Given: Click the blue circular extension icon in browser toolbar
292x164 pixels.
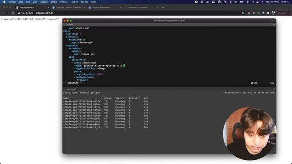Looking at the screenshot, I should tap(264, 13).
